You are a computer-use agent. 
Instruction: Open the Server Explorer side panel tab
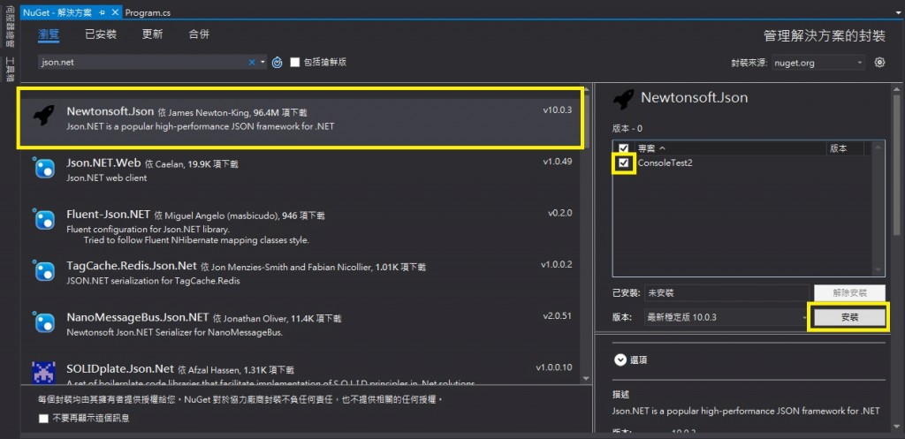point(10,27)
